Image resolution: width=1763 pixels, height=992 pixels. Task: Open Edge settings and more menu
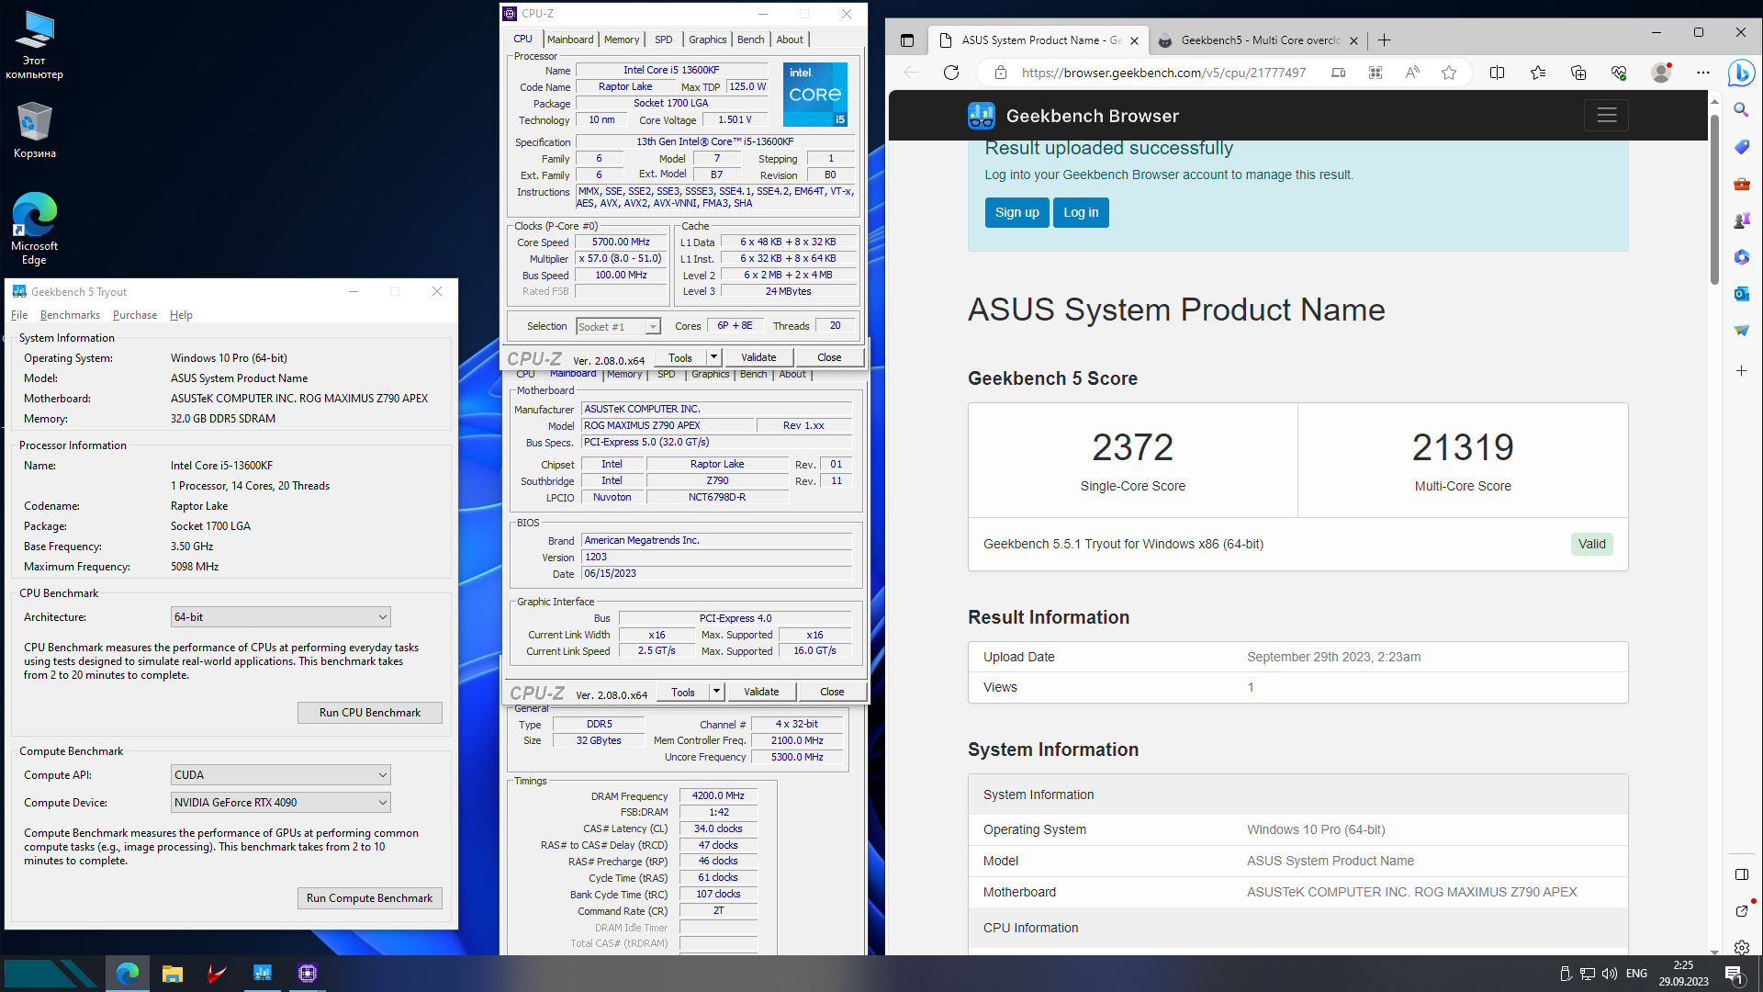point(1703,73)
